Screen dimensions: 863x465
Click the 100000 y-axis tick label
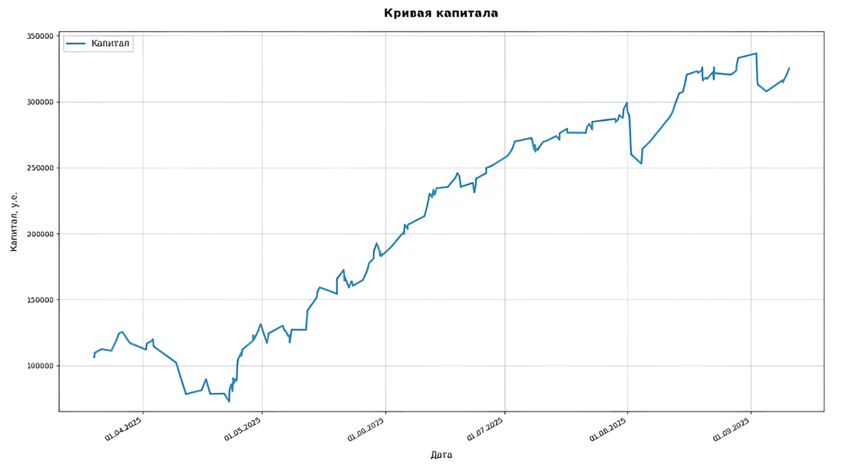coord(38,366)
